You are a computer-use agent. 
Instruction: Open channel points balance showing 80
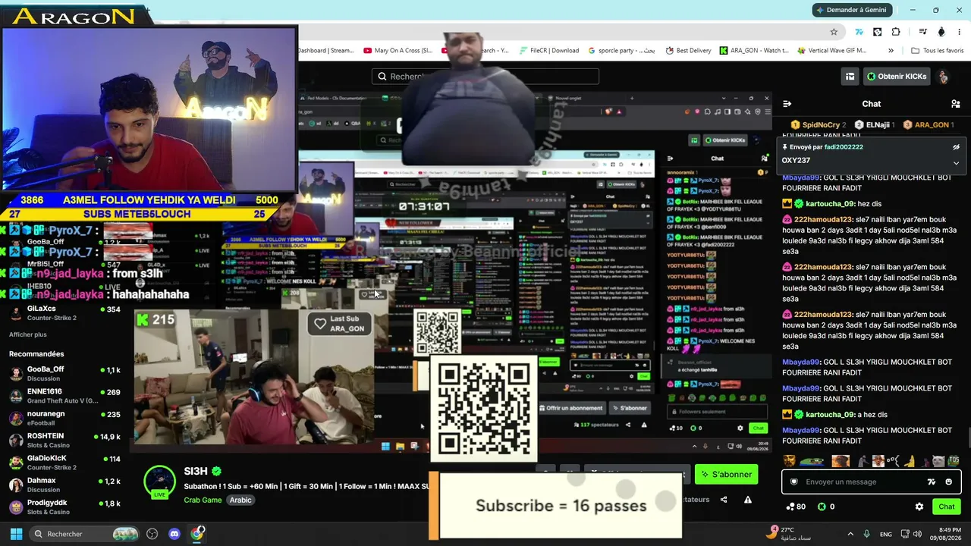pyautogui.click(x=796, y=507)
